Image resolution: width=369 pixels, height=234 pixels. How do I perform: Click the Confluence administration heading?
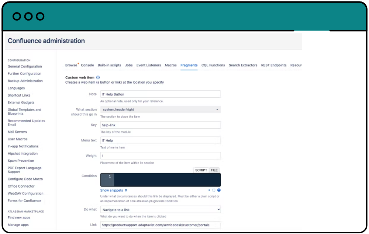pyautogui.click(x=46, y=41)
